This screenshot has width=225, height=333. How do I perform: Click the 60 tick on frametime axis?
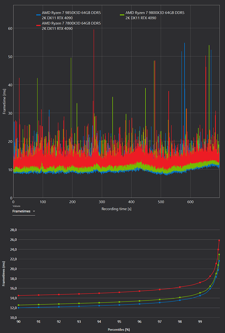[10, 28]
